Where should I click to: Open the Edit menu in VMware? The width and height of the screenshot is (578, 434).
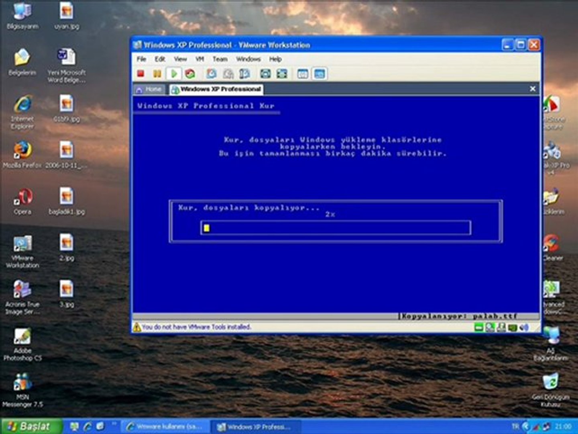point(160,59)
